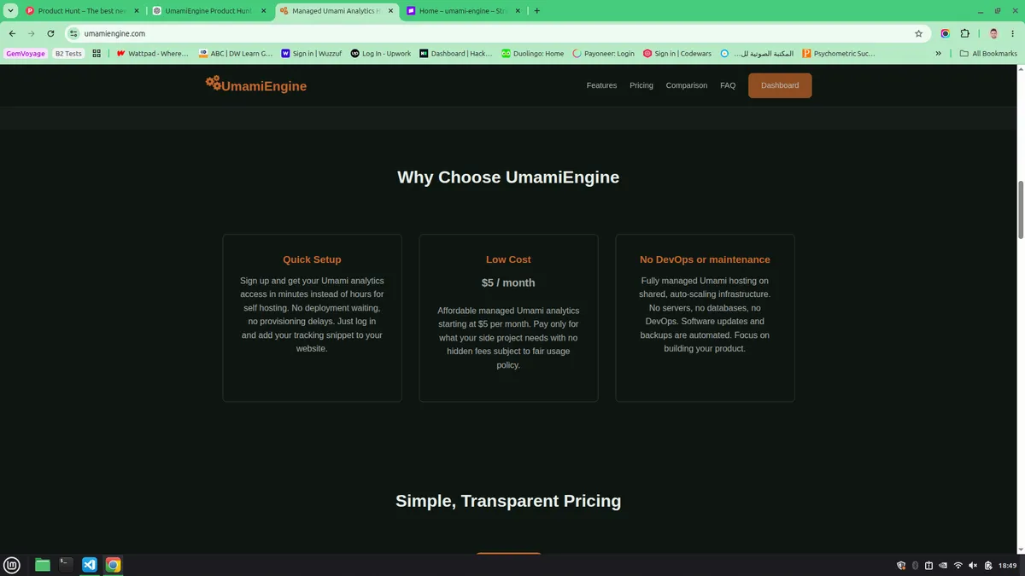Click the No DevOps or maintenance heading
The height and width of the screenshot is (576, 1025).
click(705, 259)
